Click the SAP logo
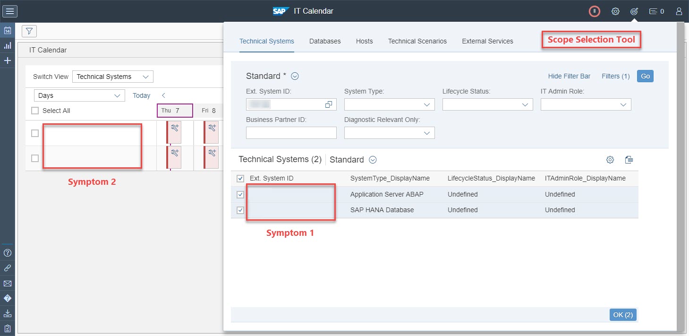 (281, 11)
